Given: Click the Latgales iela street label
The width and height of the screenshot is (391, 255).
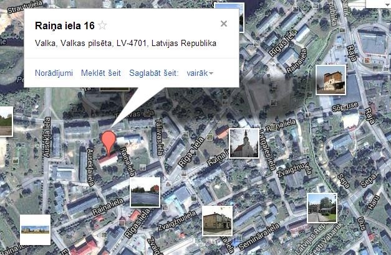Looking at the screenshot, I should (268, 151).
